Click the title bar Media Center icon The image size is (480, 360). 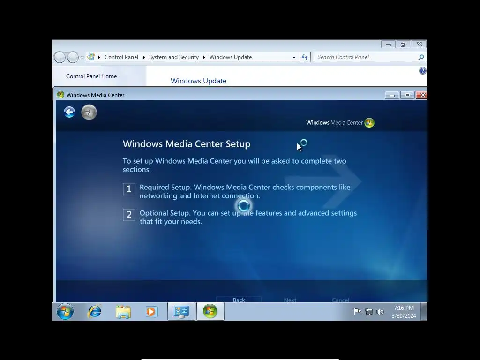pos(60,95)
